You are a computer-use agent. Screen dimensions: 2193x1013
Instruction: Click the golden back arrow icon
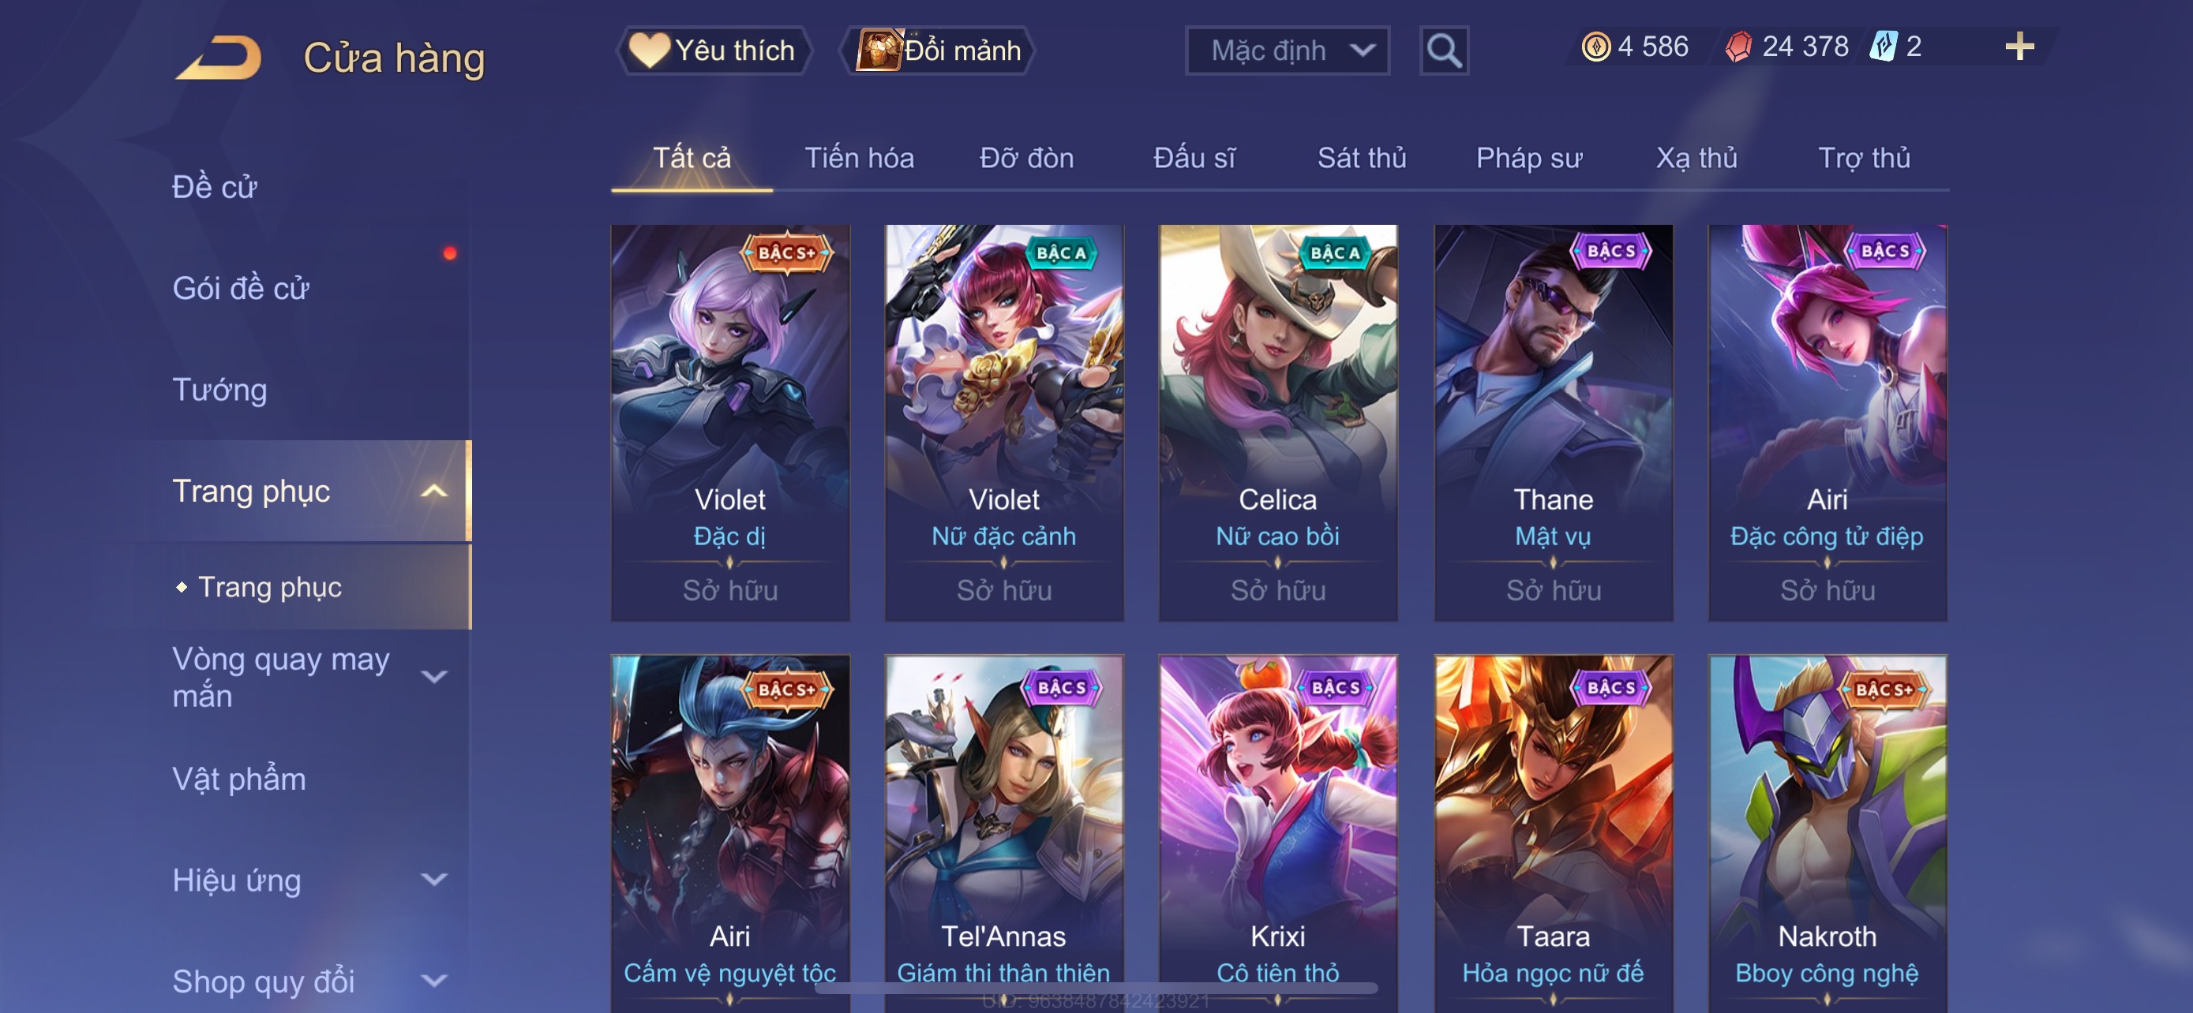click(218, 57)
